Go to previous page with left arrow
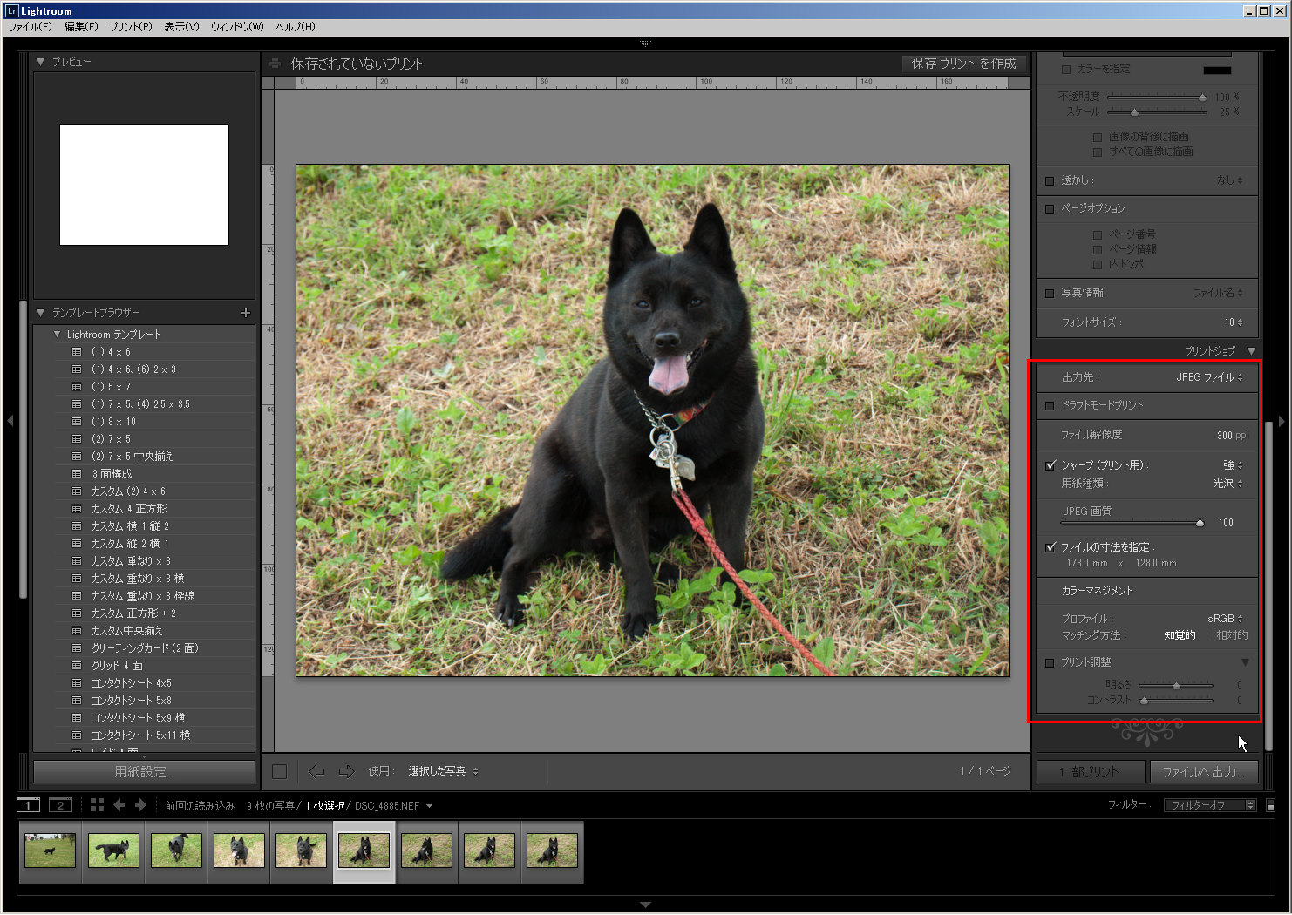1292x915 pixels. [x=316, y=771]
